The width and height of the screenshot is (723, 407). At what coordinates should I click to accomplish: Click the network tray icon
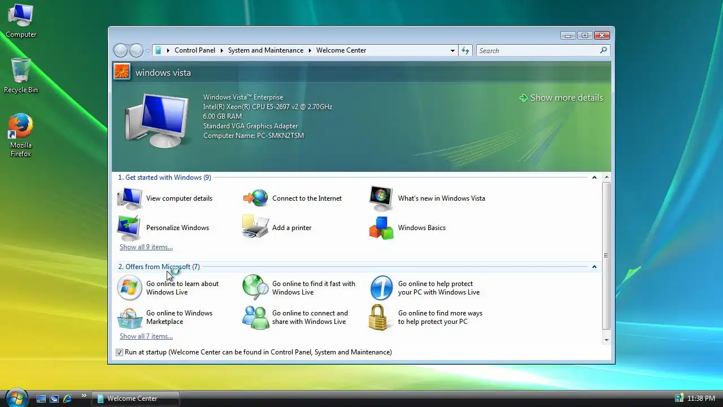tap(679, 399)
